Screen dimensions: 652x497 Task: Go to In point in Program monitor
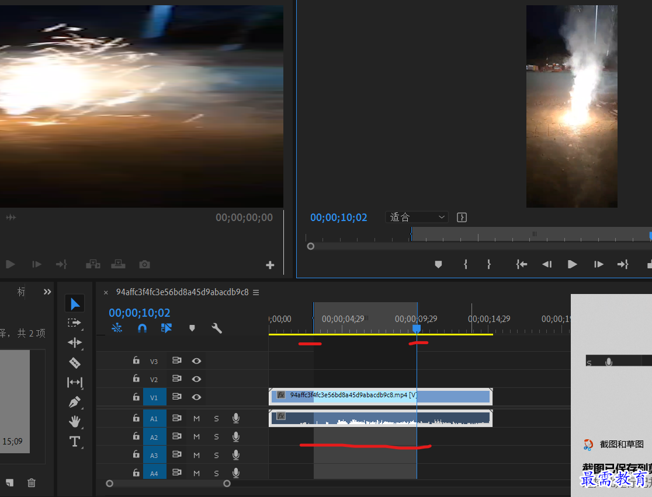(522, 264)
